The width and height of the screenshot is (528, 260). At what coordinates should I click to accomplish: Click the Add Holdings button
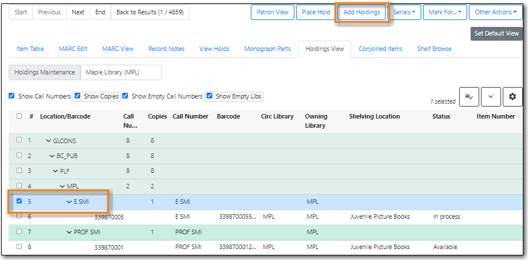[x=362, y=12]
